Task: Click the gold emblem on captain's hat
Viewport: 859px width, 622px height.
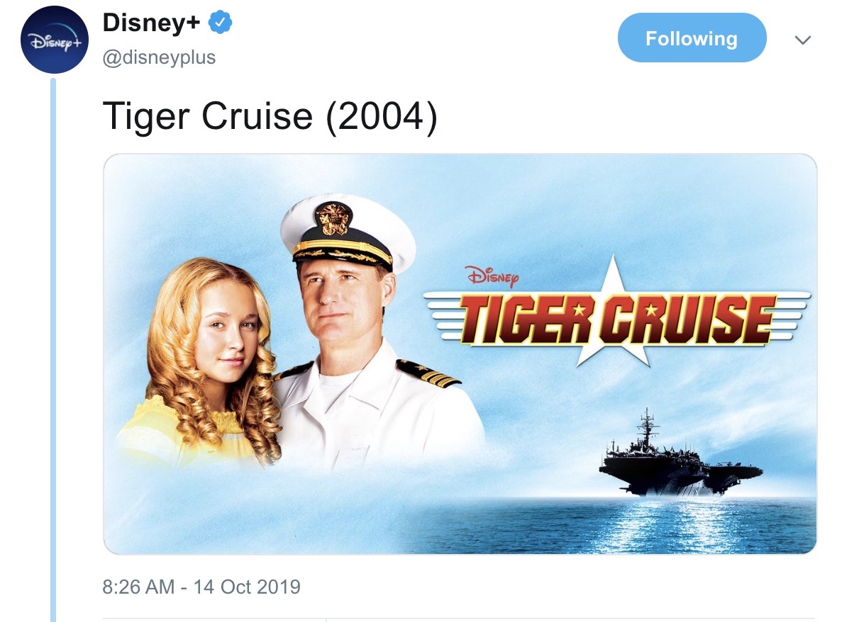Action: point(333,218)
